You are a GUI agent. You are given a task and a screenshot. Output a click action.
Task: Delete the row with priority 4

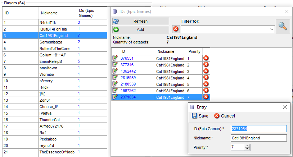(206, 78)
